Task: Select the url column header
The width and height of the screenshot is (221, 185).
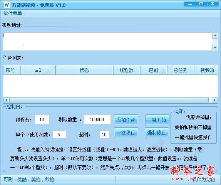Action: (38, 70)
